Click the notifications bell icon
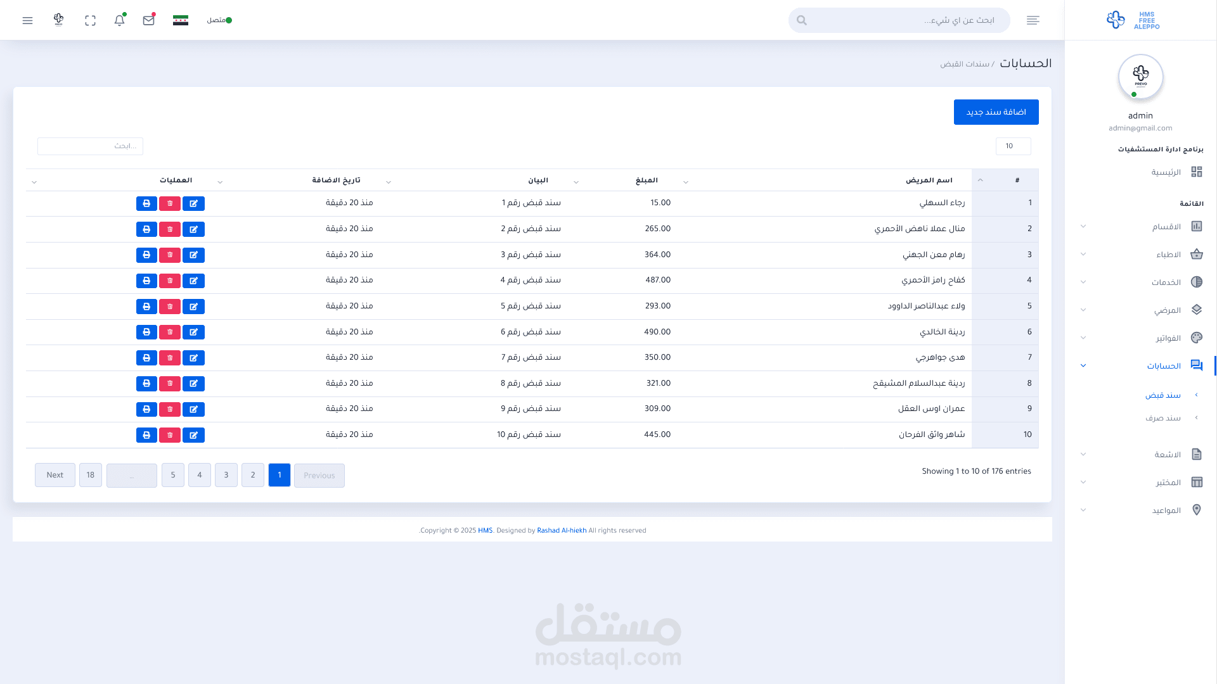Viewport: 1217px width, 684px height. (119, 20)
